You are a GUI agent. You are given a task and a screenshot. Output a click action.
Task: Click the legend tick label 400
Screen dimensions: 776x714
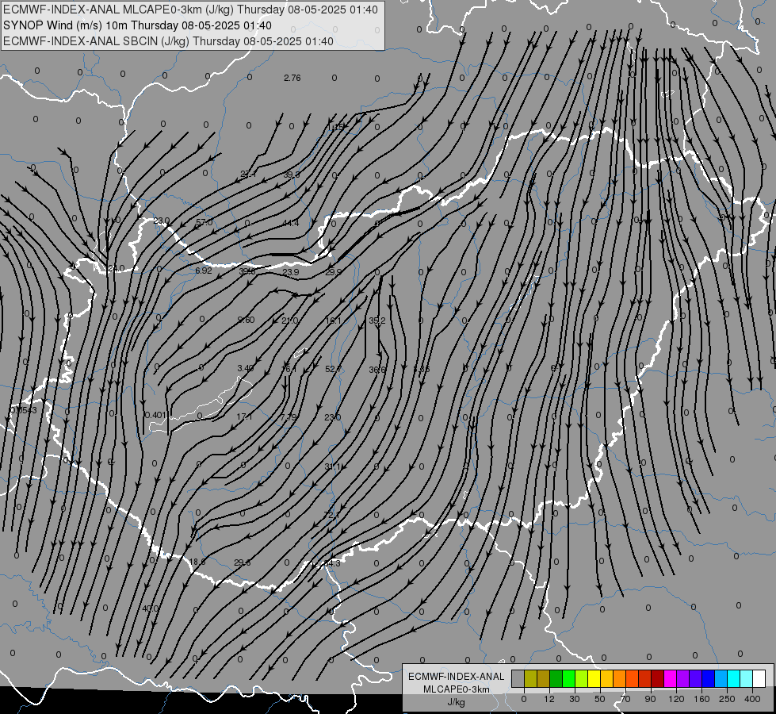(752, 699)
